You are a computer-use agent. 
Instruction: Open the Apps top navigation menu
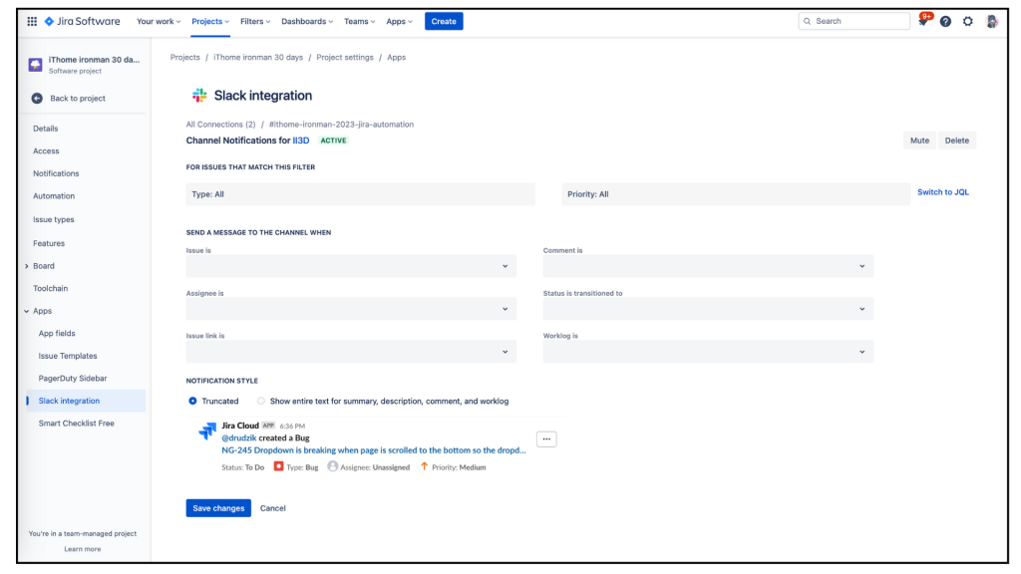pyautogui.click(x=399, y=22)
